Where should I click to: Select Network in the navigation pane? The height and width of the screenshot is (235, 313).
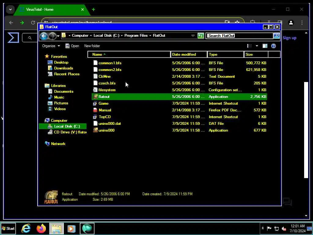pos(58,144)
